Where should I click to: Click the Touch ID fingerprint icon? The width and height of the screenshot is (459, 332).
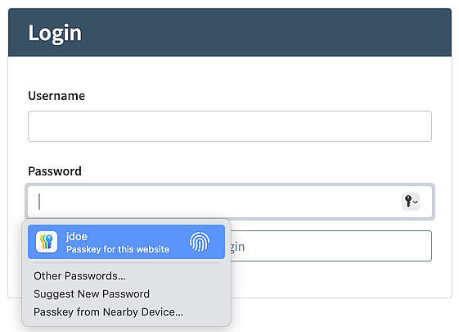200,242
